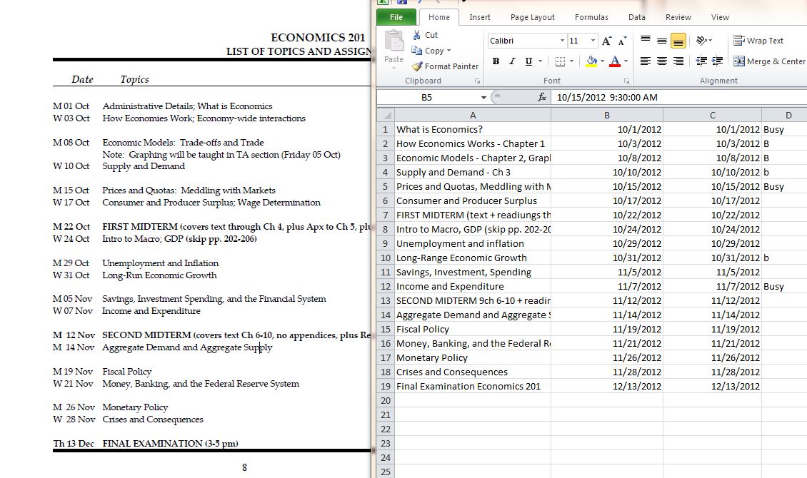Open the Font Color palette arrow

point(626,61)
